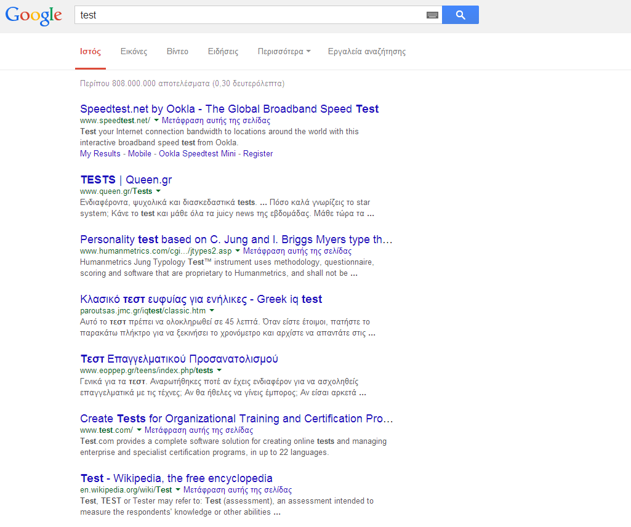Expand dropdown arrow next to www.eoppep.gr URL
Image resolution: width=631 pixels, height=527 pixels.
click(219, 370)
